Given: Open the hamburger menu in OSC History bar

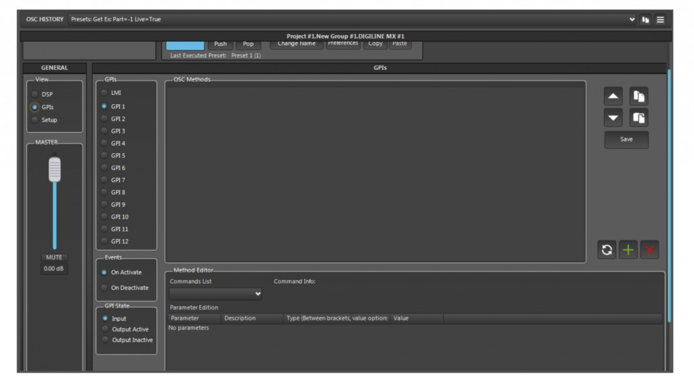Looking at the screenshot, I should pos(660,20).
